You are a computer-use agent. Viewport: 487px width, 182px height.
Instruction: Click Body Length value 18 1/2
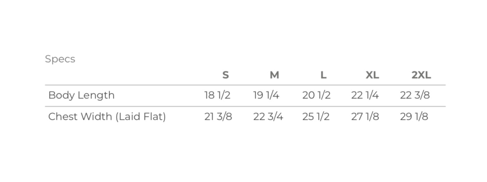pos(217,95)
